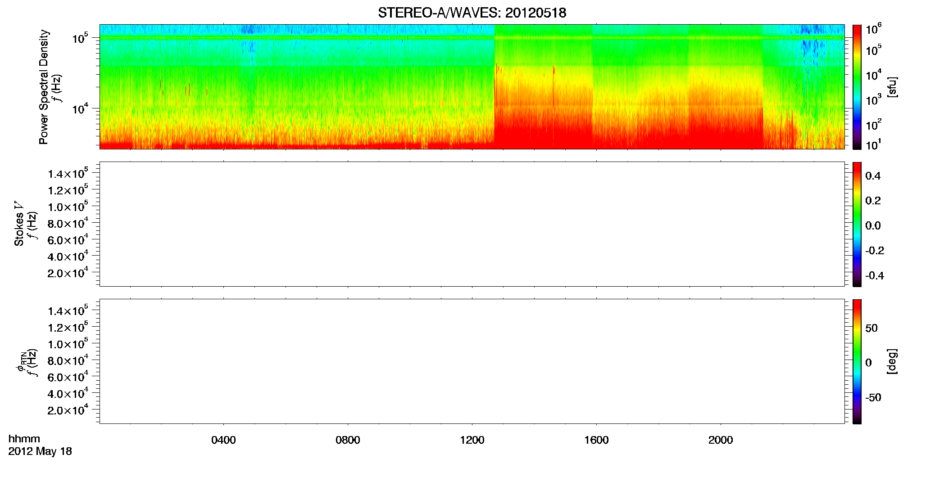Screen dimensions: 944x486
Task: Click the sfu color bar of top panel
Action: click(x=857, y=87)
